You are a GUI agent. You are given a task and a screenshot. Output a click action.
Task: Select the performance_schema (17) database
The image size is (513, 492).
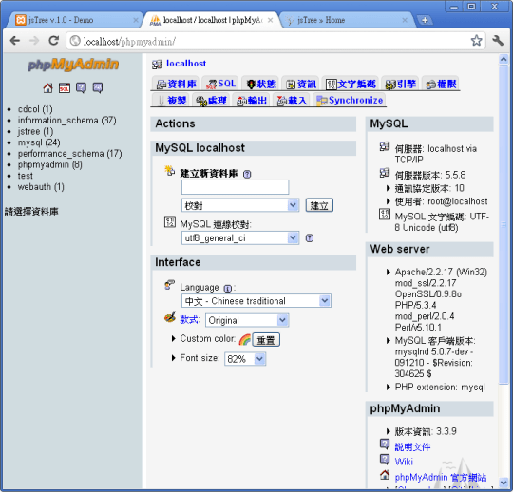[x=69, y=154]
